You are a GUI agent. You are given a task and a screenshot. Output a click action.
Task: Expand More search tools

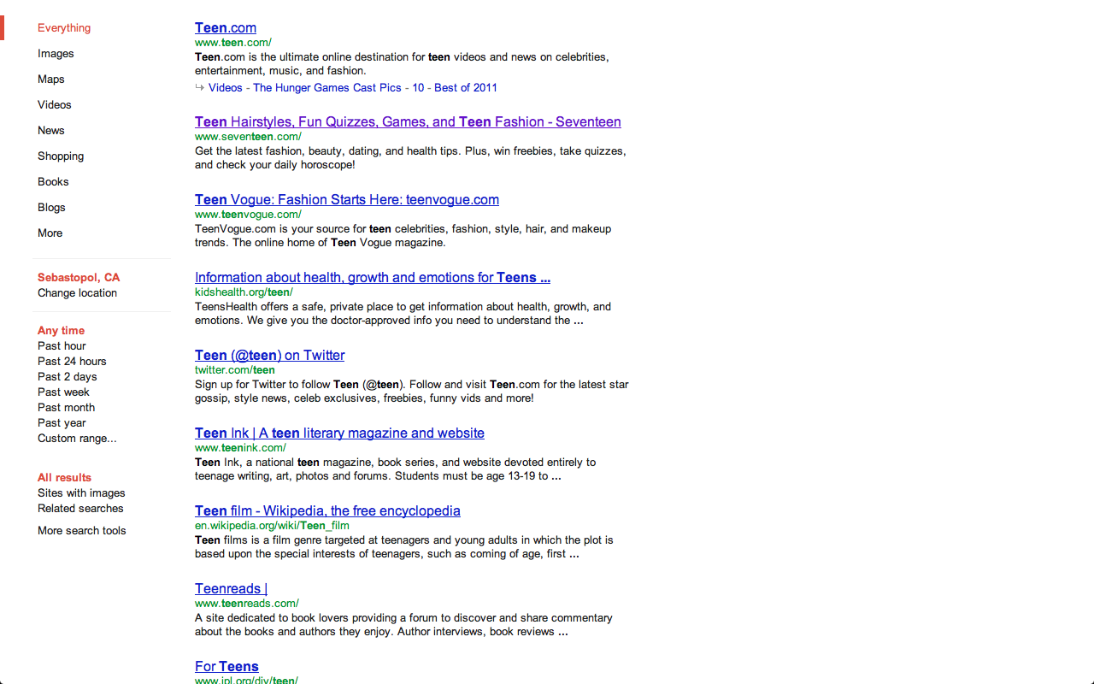pos(81,531)
